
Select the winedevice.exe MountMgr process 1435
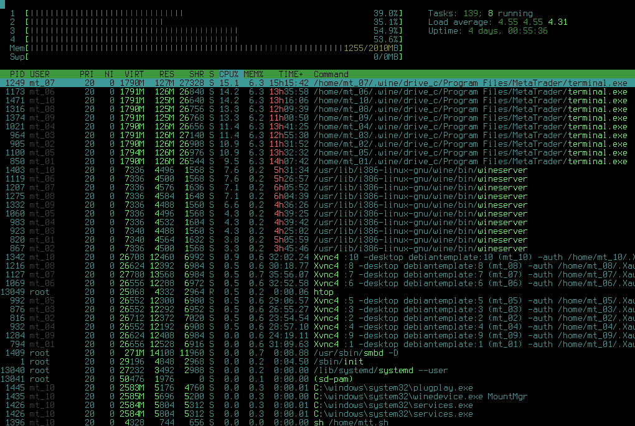click(317, 396)
